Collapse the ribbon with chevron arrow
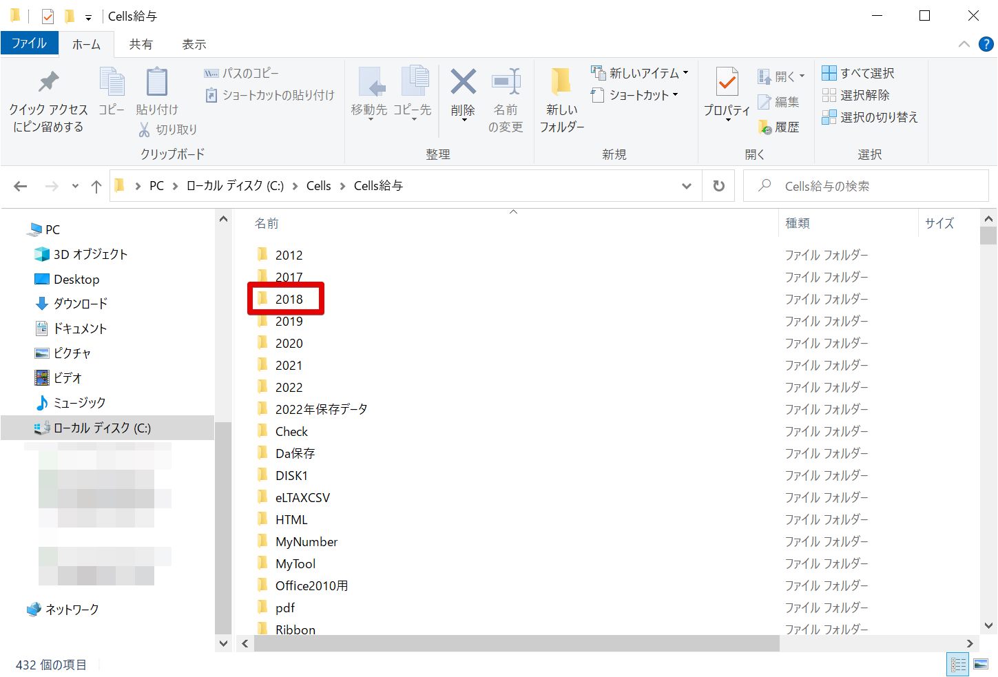 pos(964,44)
